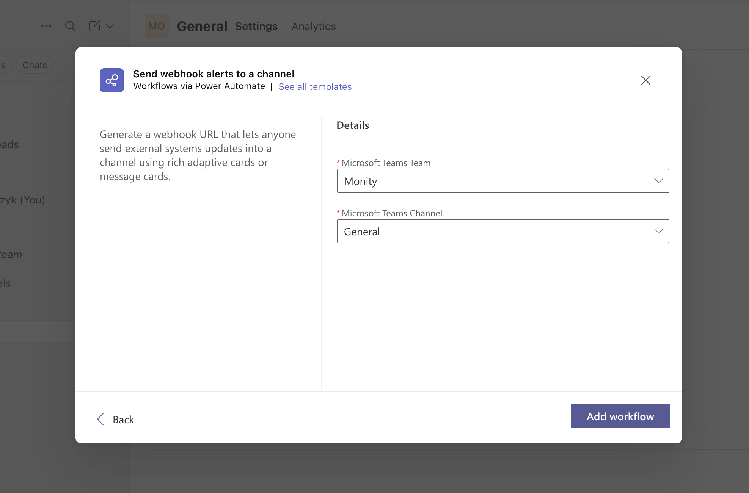Click the General title in the header
Image resolution: width=749 pixels, height=493 pixels.
coord(202,26)
